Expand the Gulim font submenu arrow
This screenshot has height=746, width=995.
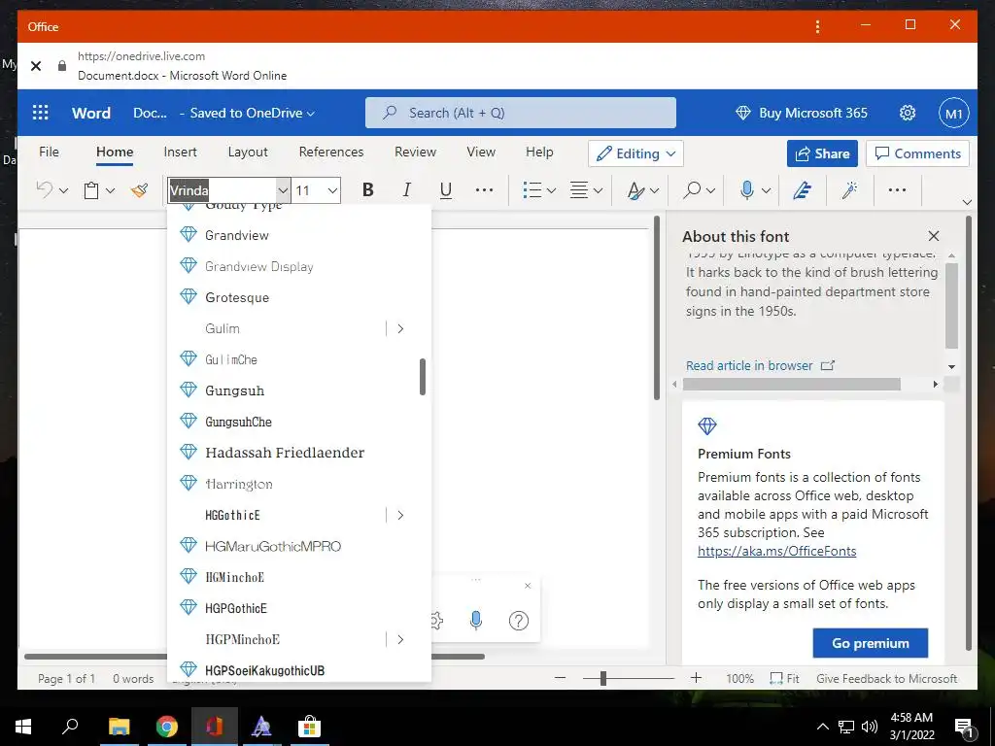(x=400, y=328)
